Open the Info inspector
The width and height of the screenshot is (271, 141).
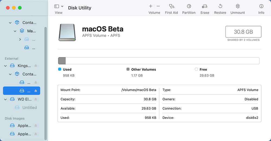click(261, 6)
